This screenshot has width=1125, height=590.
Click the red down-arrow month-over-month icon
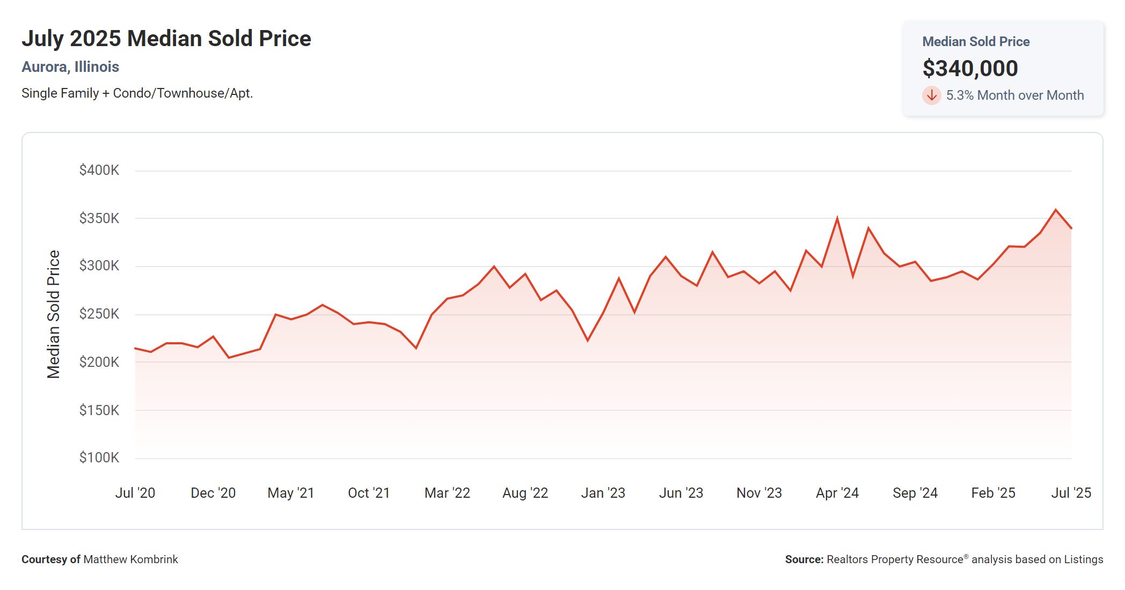[932, 95]
